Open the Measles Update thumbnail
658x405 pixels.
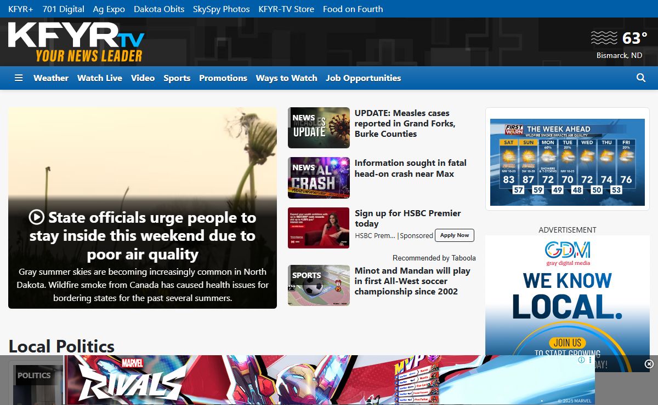(319, 128)
